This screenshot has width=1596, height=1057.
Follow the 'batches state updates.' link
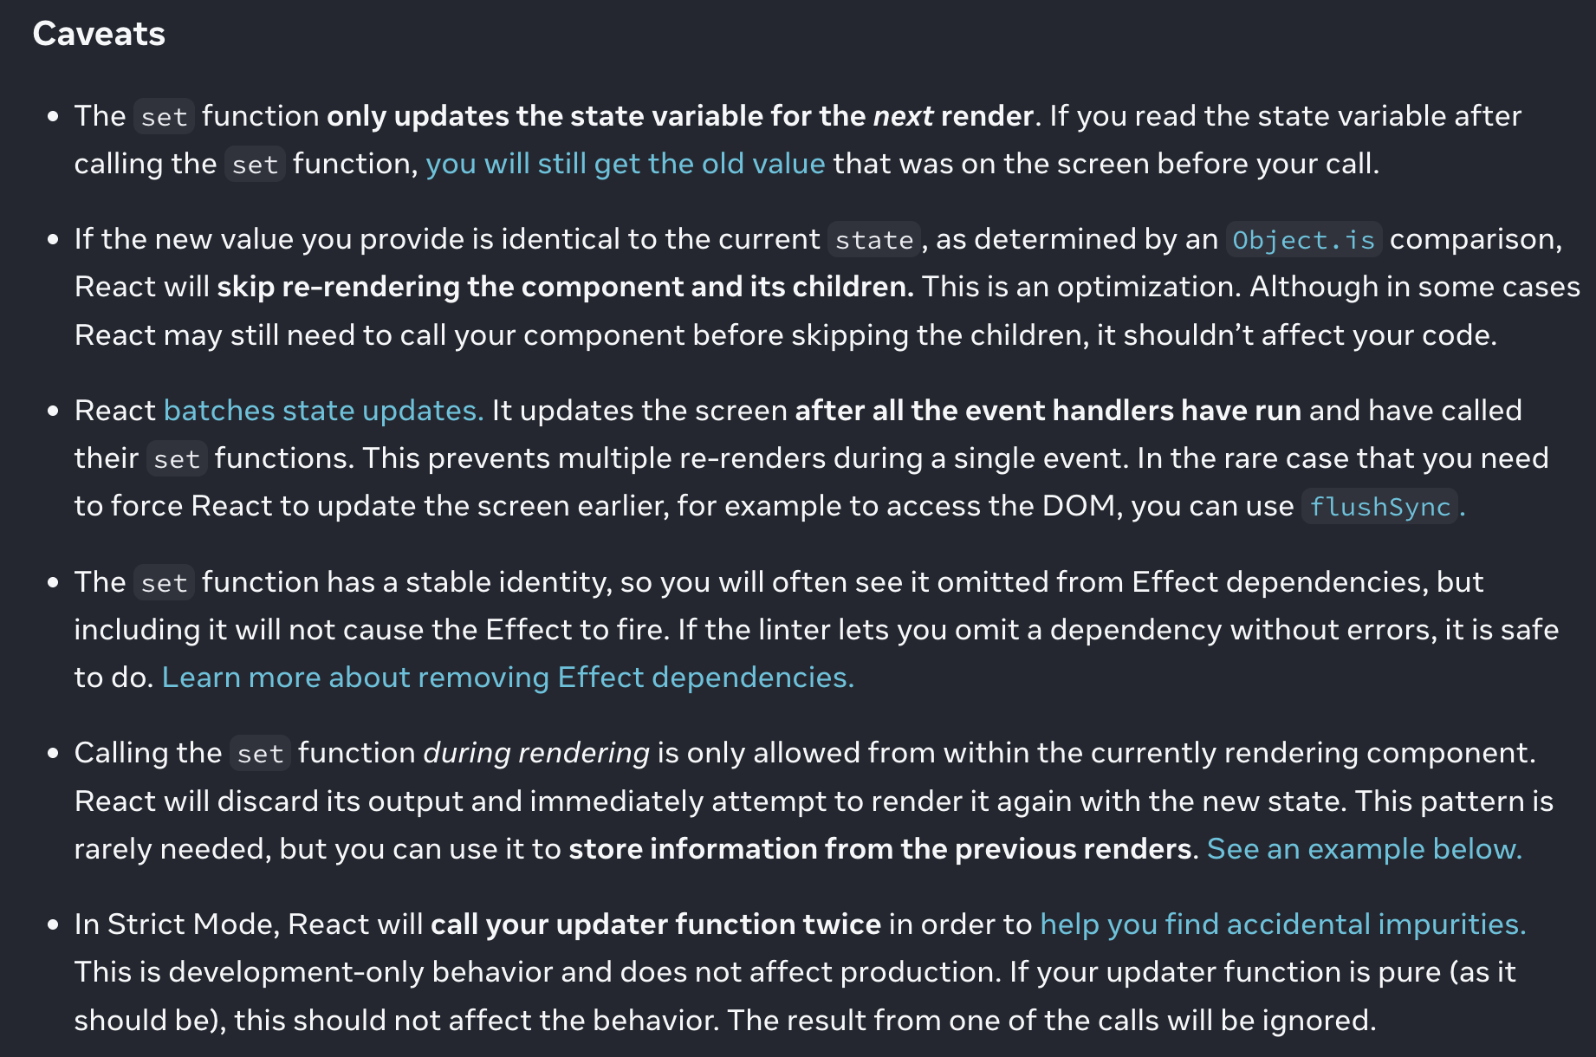pyautogui.click(x=323, y=411)
